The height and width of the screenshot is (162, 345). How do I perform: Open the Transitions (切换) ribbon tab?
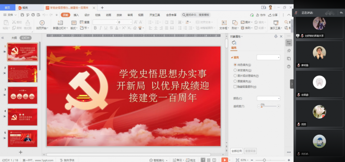coord(98,15)
